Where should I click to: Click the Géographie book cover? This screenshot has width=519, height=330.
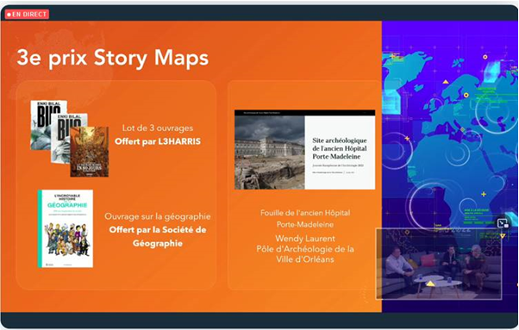click(x=66, y=228)
